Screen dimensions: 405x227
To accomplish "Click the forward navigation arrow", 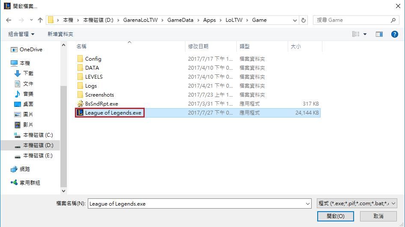I will (x=21, y=20).
